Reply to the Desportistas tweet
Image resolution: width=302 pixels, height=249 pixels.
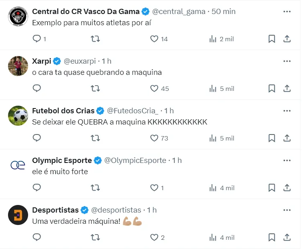[x=37, y=237]
